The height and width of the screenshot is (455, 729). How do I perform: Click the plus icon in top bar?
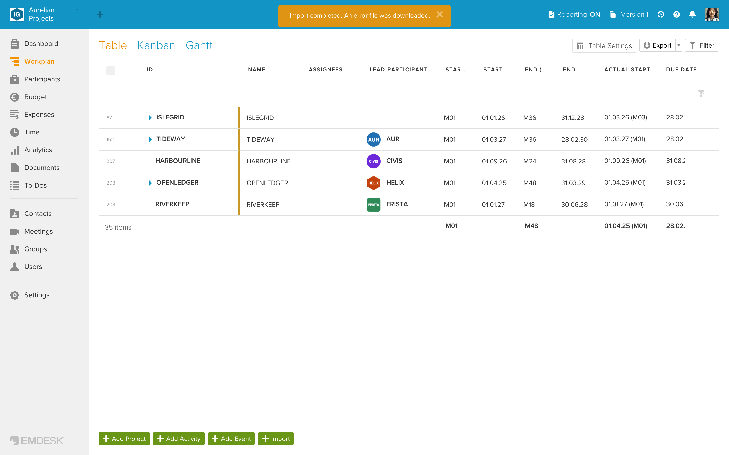pyautogui.click(x=100, y=14)
